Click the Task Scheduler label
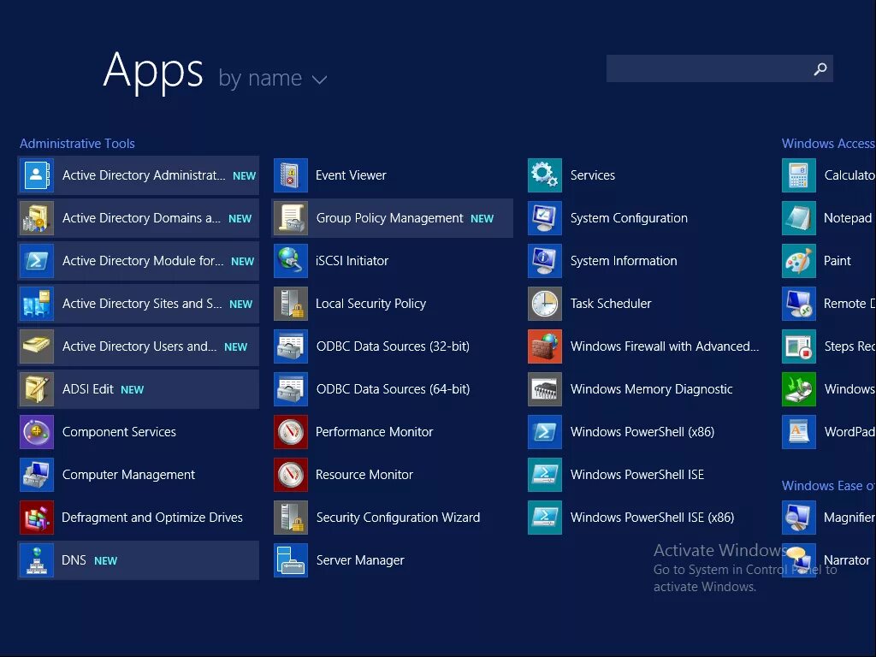The width and height of the screenshot is (876, 657). pos(611,304)
